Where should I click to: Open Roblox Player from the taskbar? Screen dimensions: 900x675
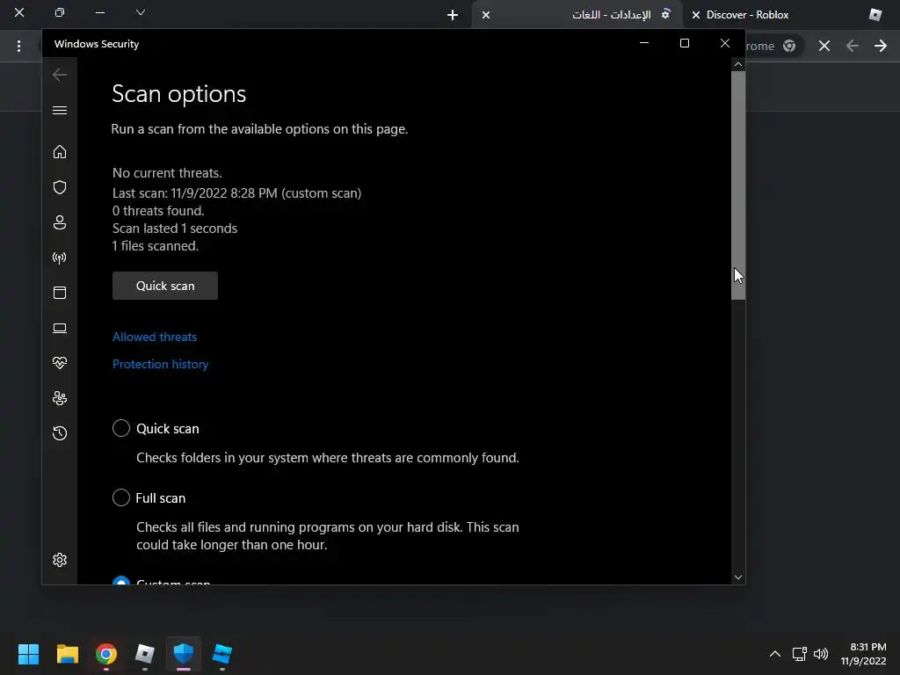[145, 654]
